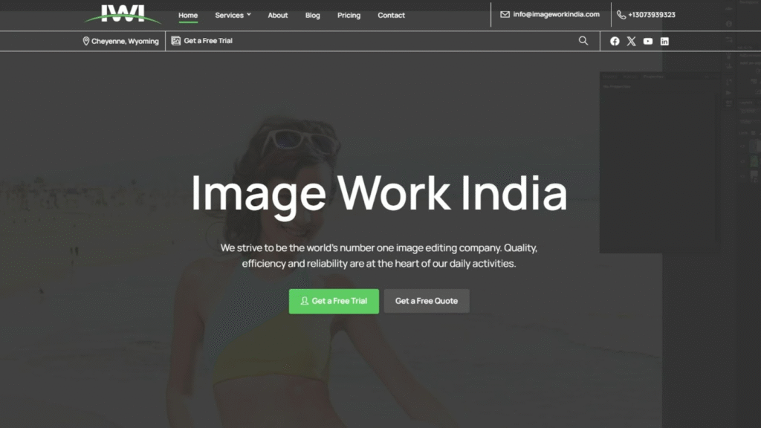Click the phone handset icon

621,15
